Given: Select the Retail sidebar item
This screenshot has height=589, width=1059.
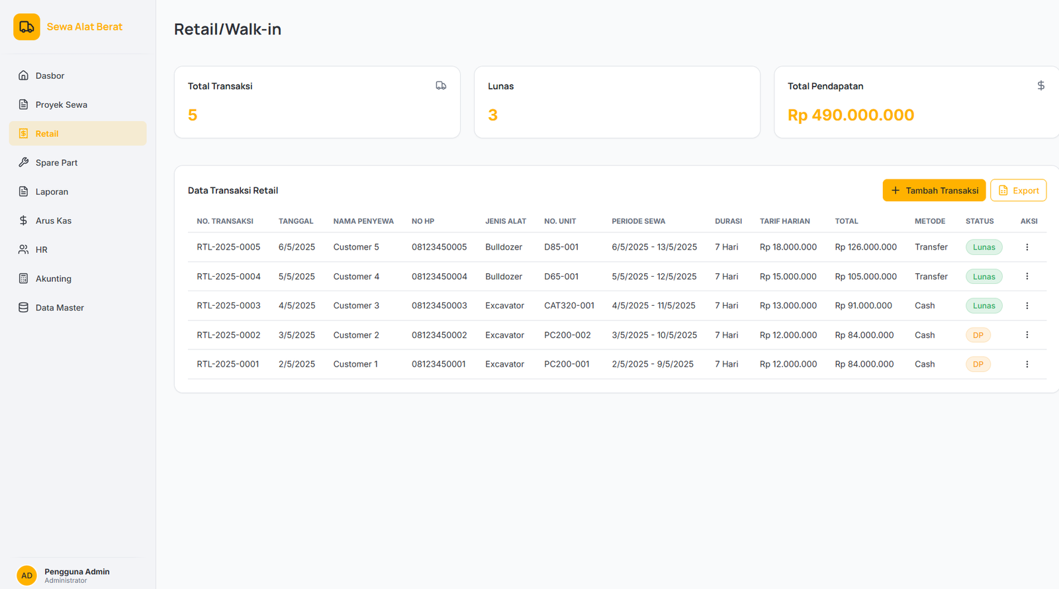Looking at the screenshot, I should (x=47, y=134).
